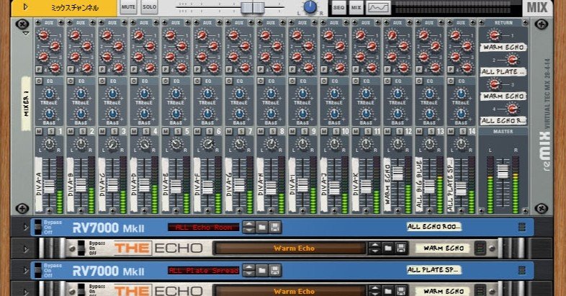The height and width of the screenshot is (296, 566).
Task: Click the pan knob on channel 13 ALL BIG BLUE
Action: (x=429, y=144)
